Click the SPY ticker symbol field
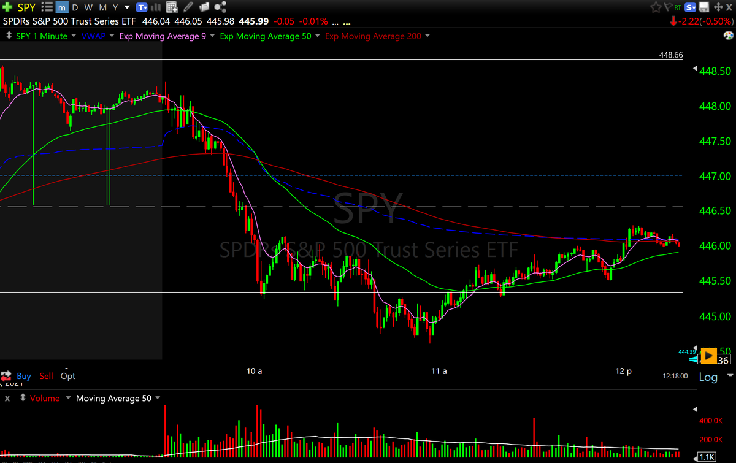The image size is (736, 463). point(26,7)
